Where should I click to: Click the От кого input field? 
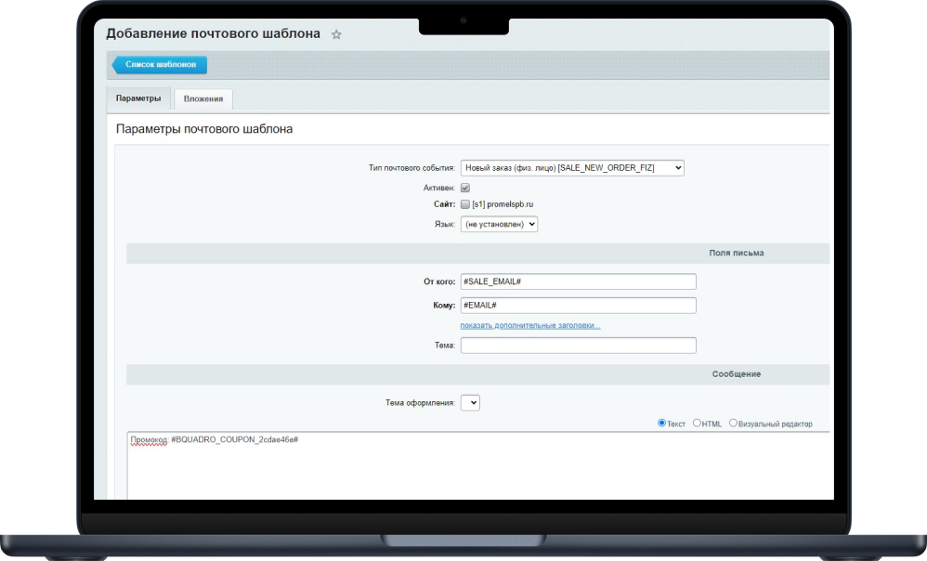578,281
